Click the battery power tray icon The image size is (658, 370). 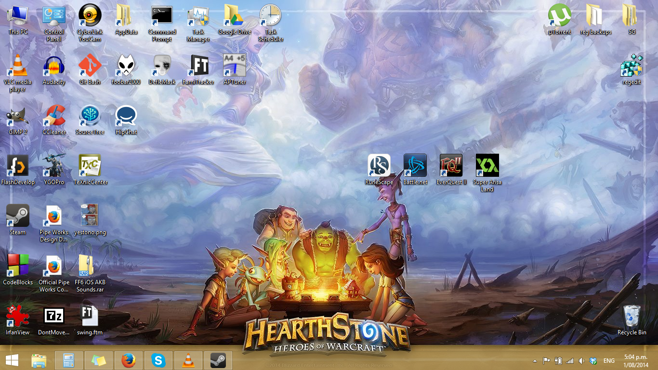tap(559, 361)
